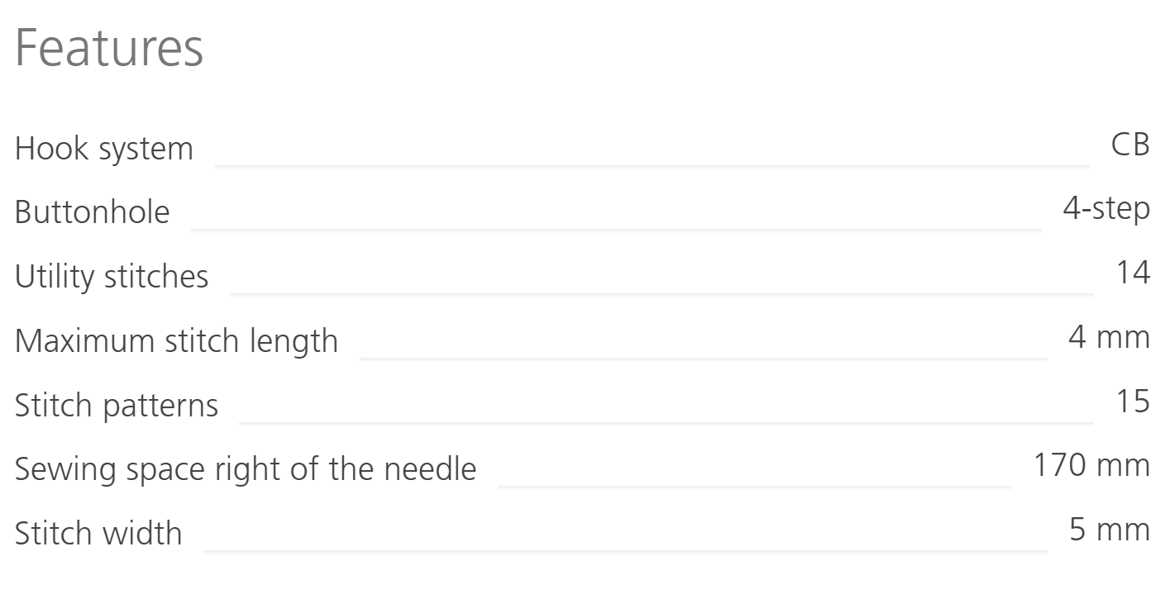Click Sewing space right of the needle
Screen dimensions: 1170x599
pyautogui.click(x=246, y=469)
